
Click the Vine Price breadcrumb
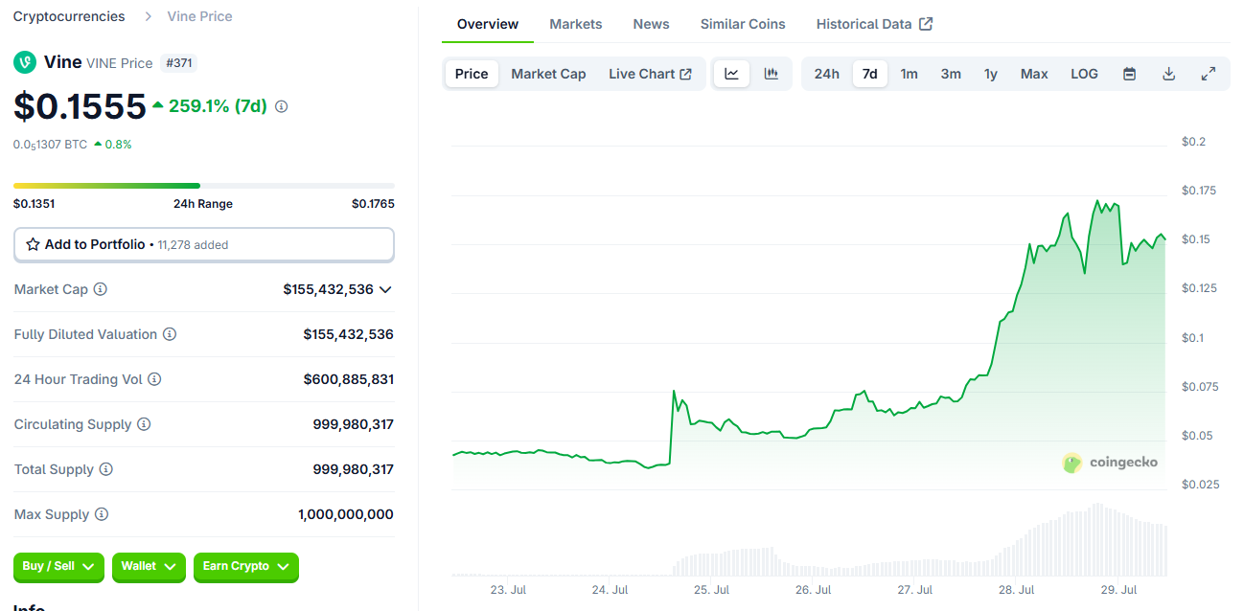(x=199, y=16)
